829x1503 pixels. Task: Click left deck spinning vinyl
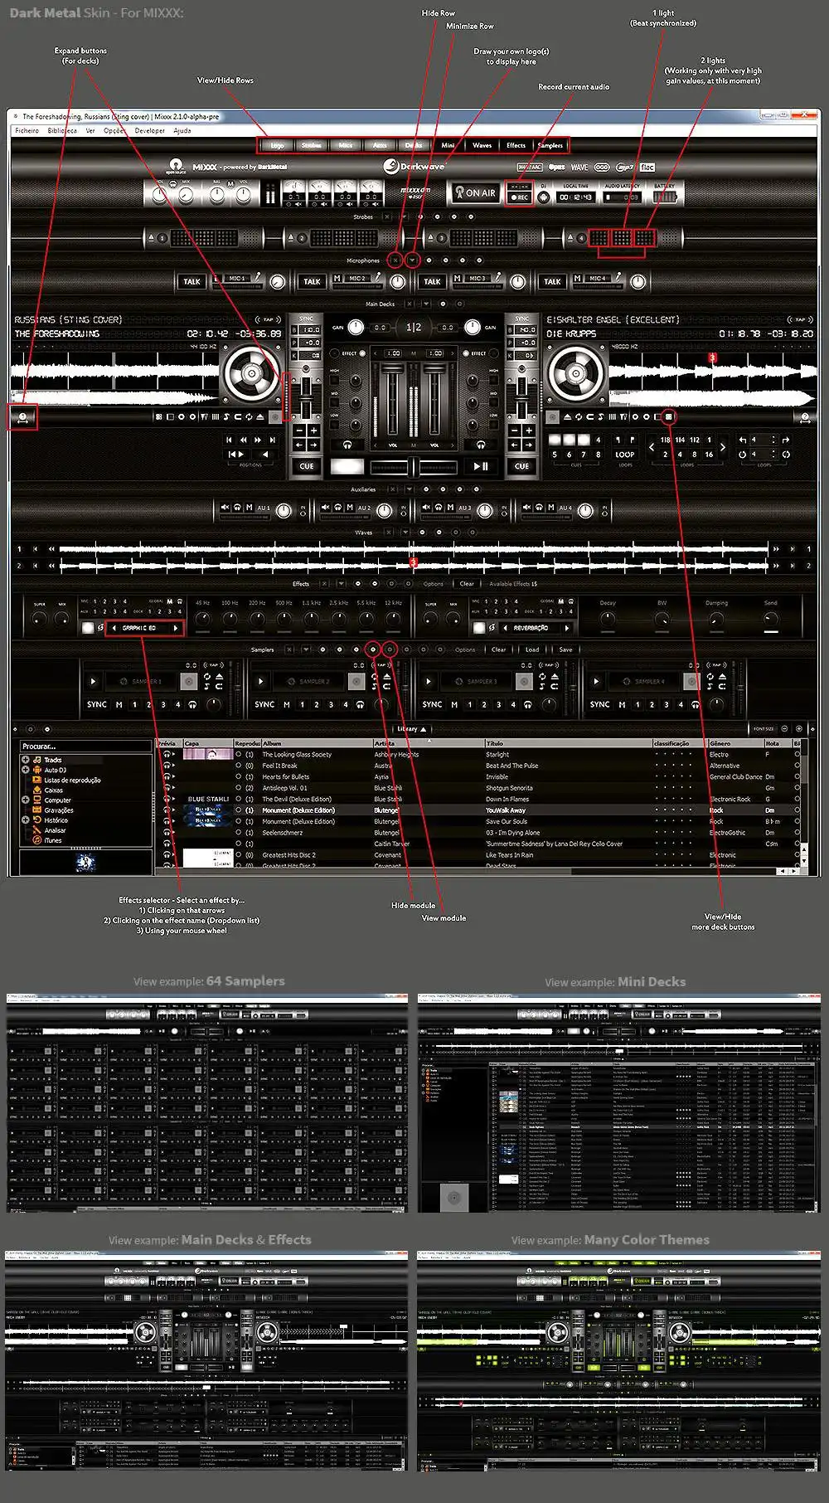pos(252,374)
